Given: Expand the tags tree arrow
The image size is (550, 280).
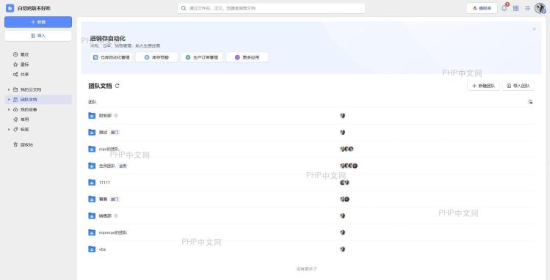Looking at the screenshot, I should [9, 130].
